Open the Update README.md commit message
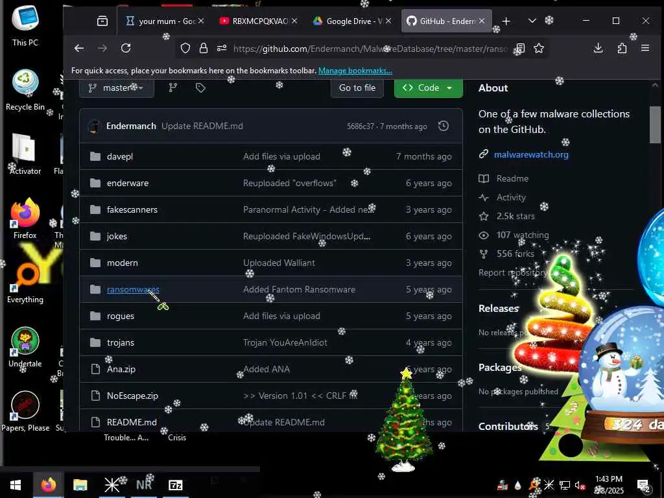Screen dimensions: 664x498 pyautogui.click(x=202, y=126)
